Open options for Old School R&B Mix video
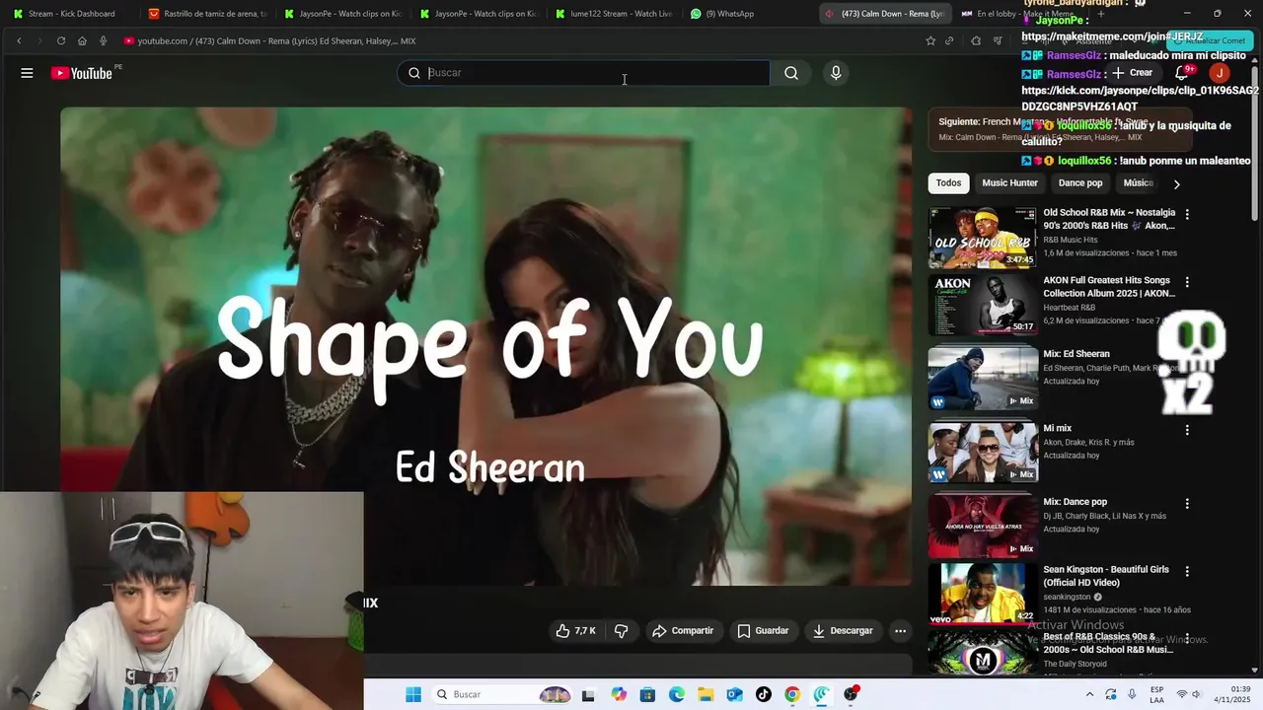The height and width of the screenshot is (710, 1263). (x=1187, y=214)
